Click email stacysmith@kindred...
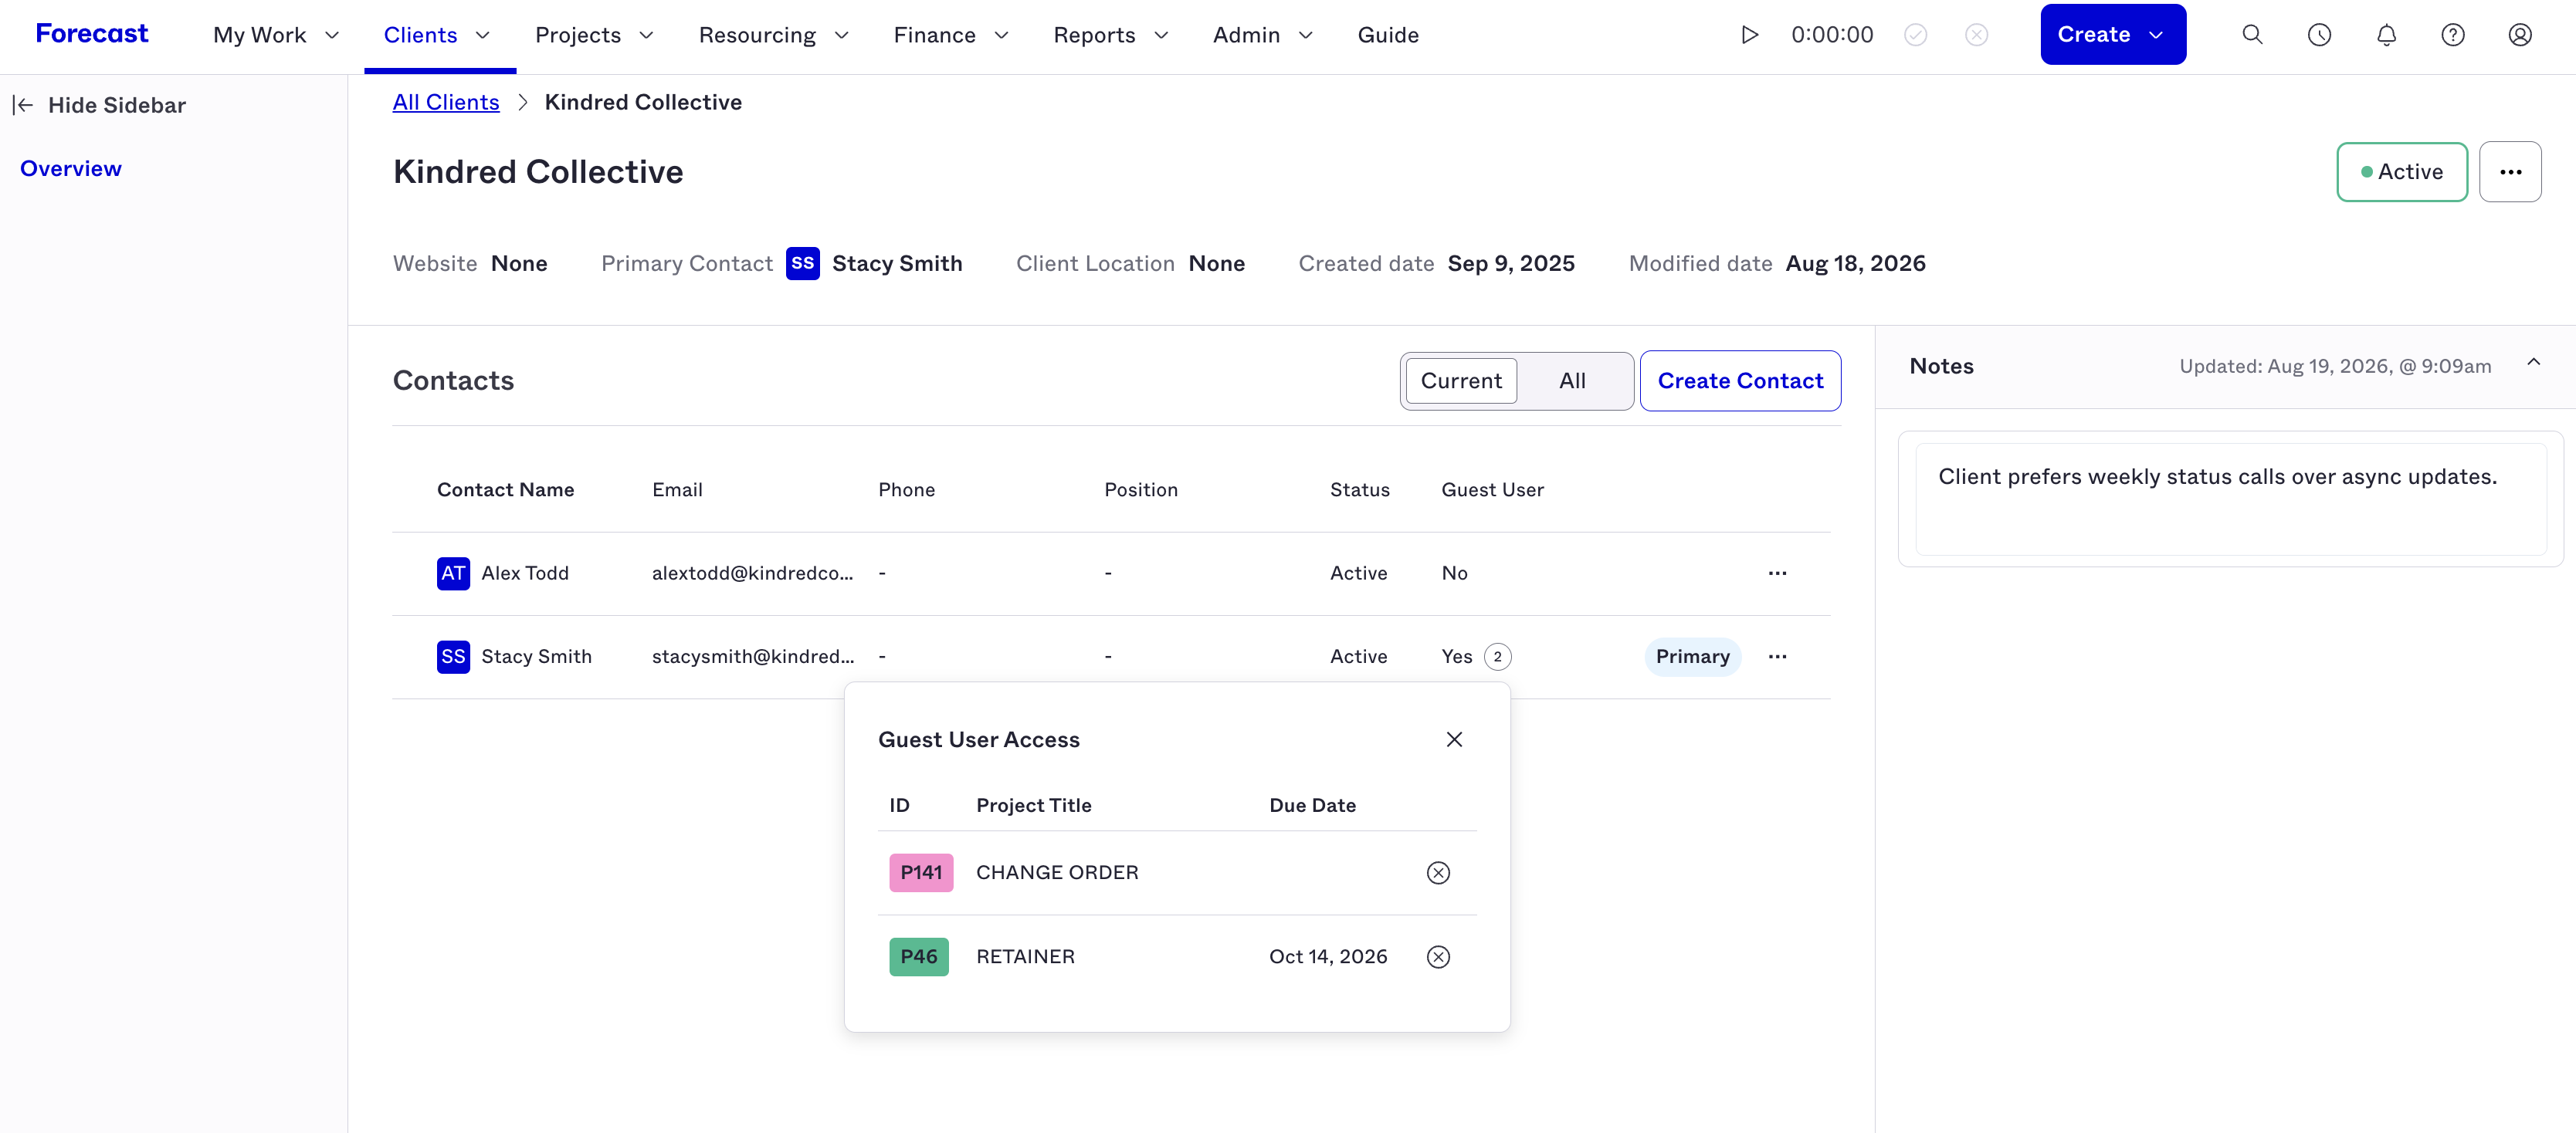Viewport: 2576px width, 1133px height. [753, 657]
